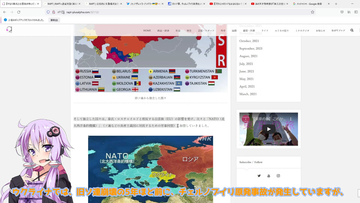Screen dimensions: 360x203
Task: Open the August, 2021 archive link
Action: [x=248, y=56]
